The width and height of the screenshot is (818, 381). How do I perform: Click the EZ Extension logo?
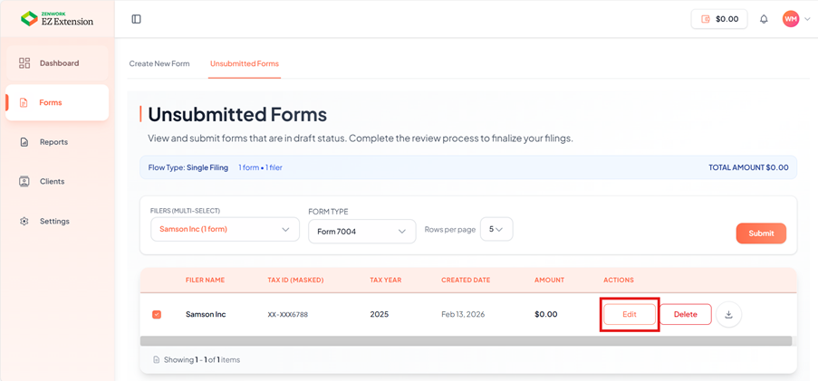tap(57, 19)
